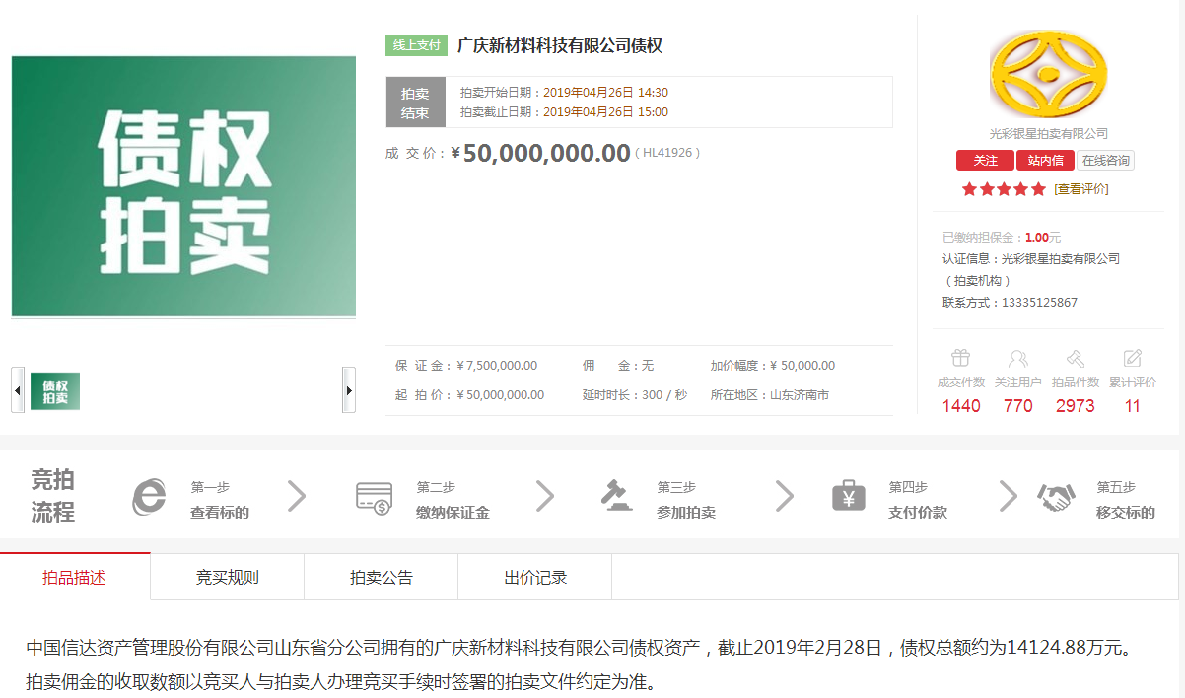The image size is (1185, 698).
Task: Click 关注用户 count 770
Action: click(1018, 405)
